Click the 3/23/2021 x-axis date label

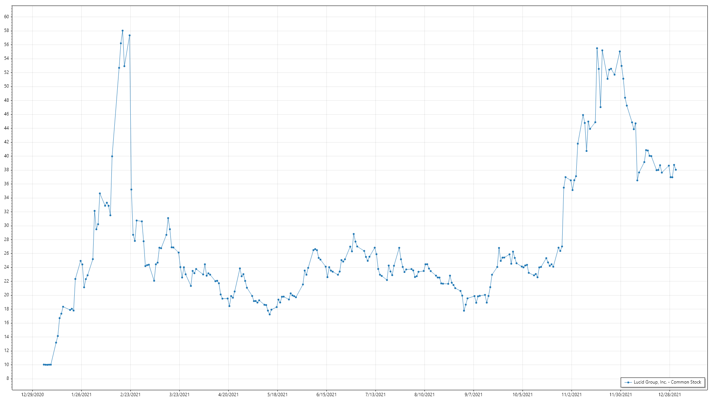(x=179, y=394)
